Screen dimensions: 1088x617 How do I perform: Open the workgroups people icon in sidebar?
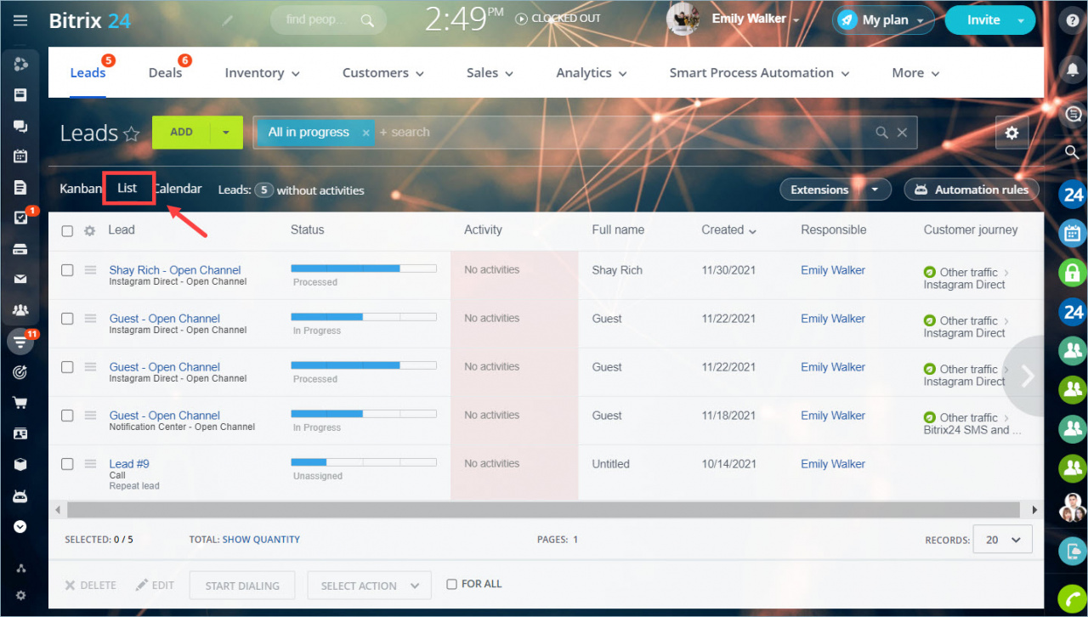[x=20, y=310]
